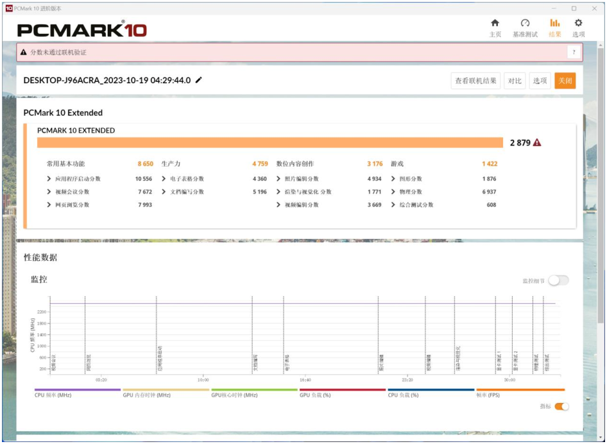
Task: Expand the 照片编辑分数 row
Action: pos(279,179)
